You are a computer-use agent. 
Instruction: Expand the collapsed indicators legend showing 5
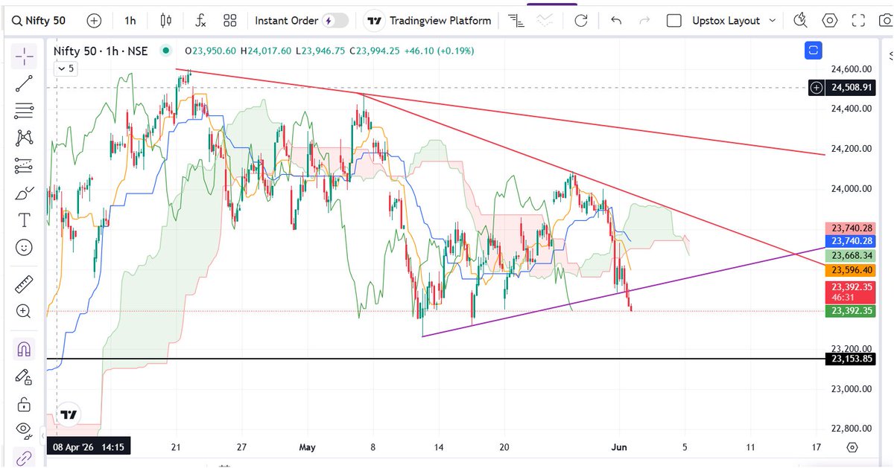[66, 68]
